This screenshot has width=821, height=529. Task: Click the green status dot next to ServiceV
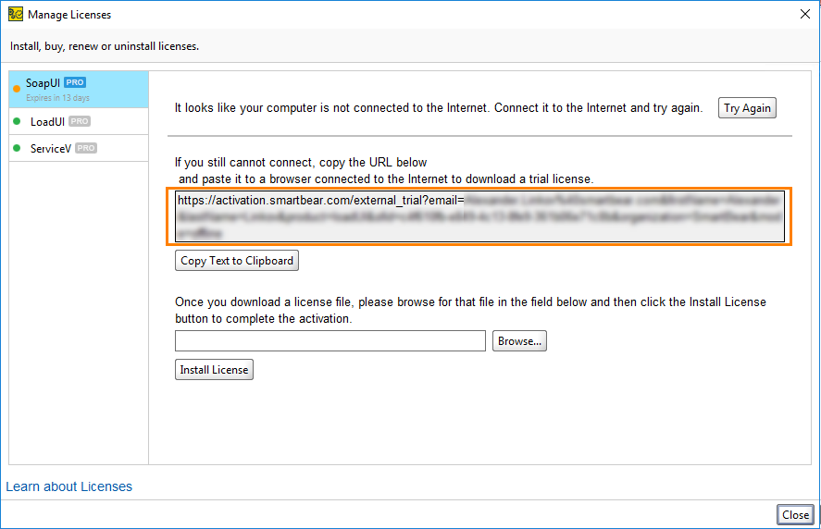17,148
